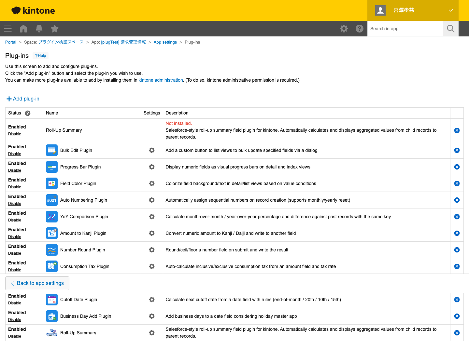Click the search magnifier icon
The width and height of the screenshot is (469, 362).
click(451, 29)
